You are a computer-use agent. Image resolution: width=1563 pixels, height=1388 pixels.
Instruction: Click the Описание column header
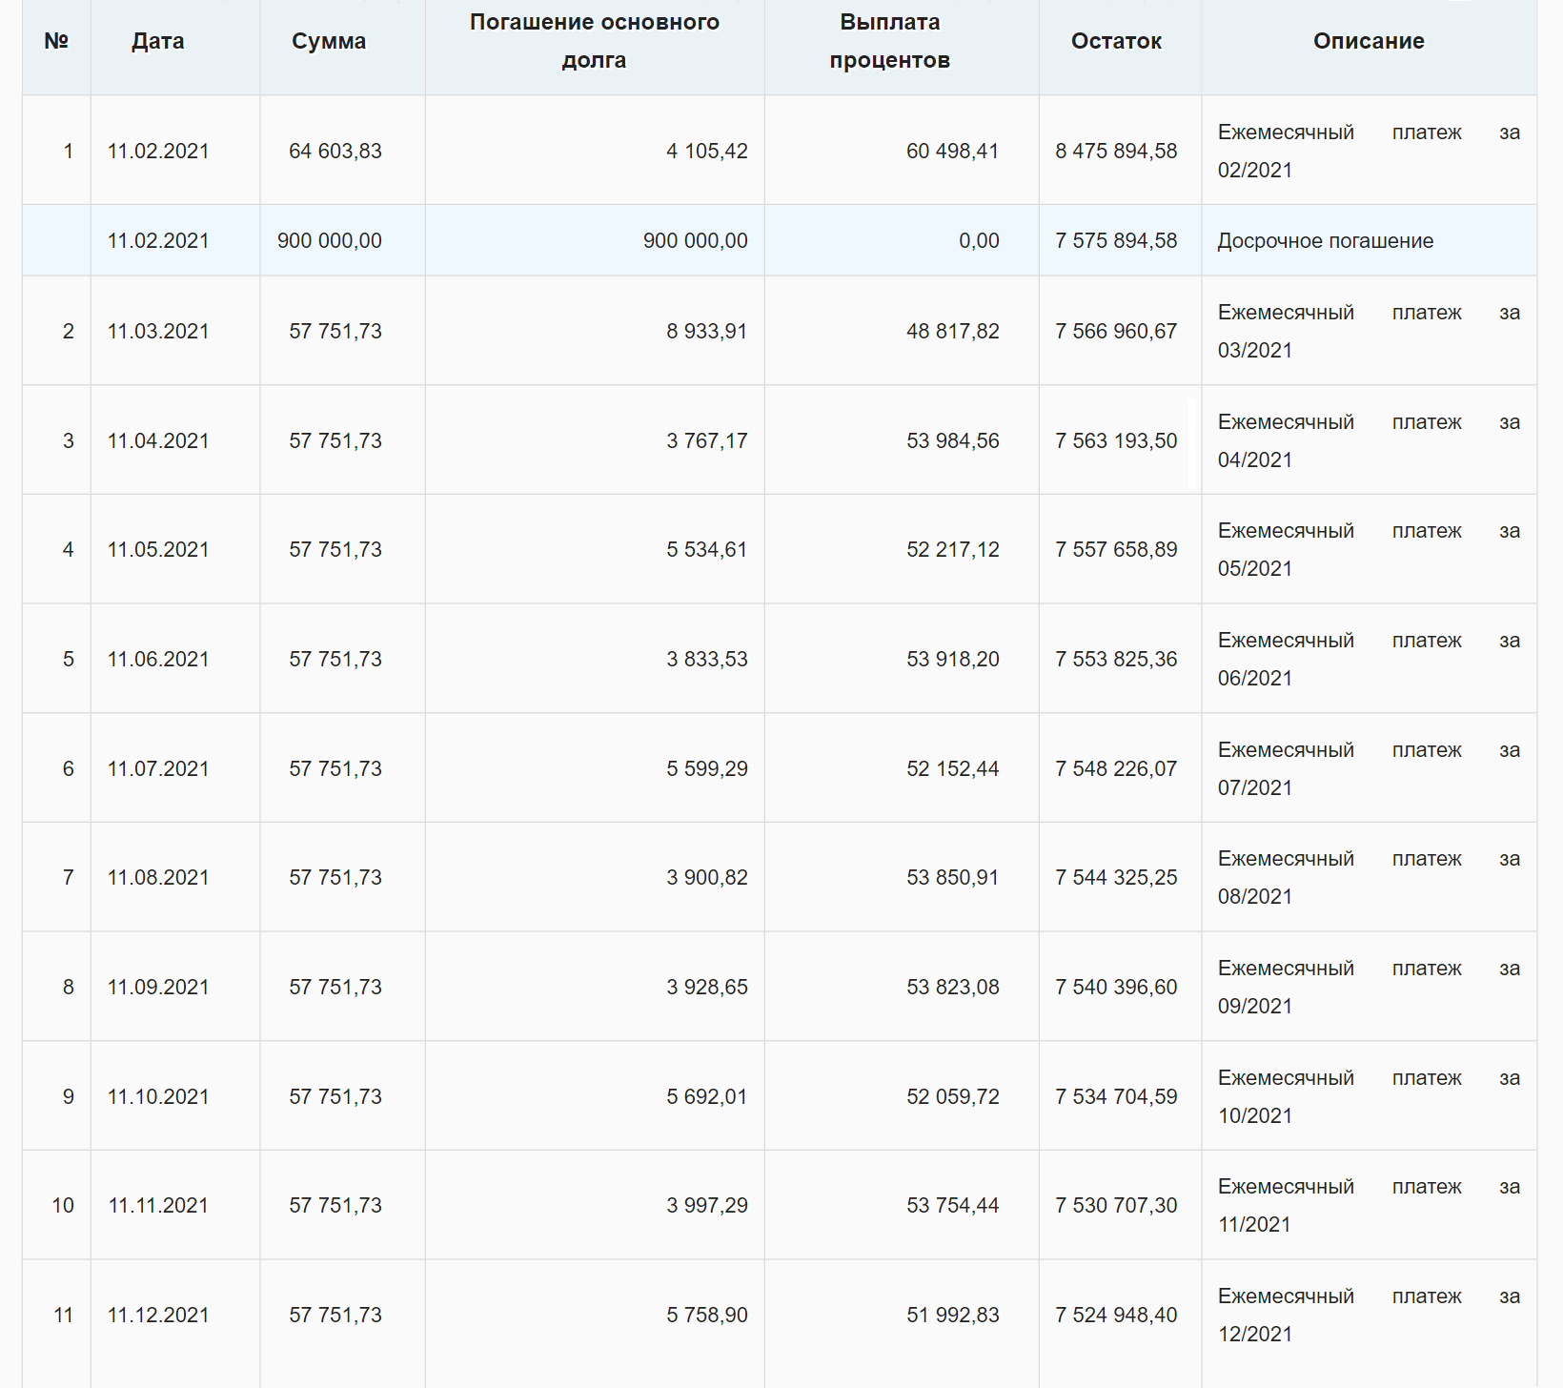pyautogui.click(x=1369, y=41)
